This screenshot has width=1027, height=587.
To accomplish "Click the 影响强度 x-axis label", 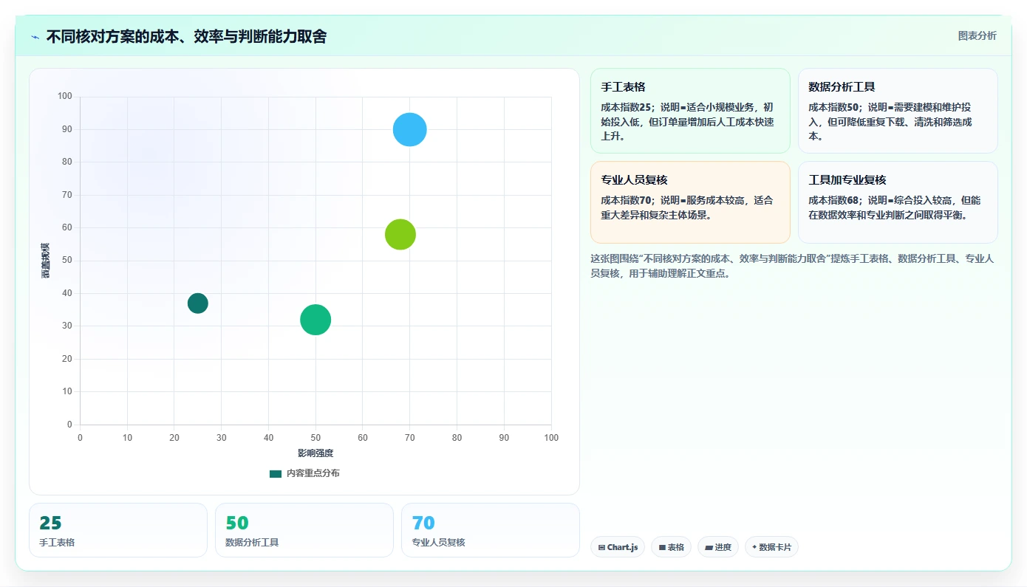I will [315, 453].
